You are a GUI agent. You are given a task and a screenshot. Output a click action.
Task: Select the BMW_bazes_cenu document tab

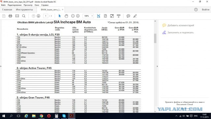tap(50, 10)
